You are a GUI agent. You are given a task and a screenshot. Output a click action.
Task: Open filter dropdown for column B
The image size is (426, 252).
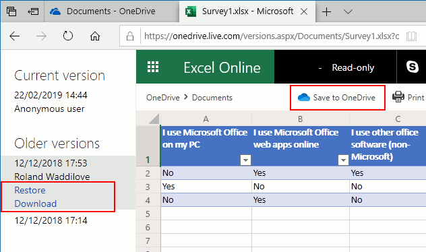pos(343,160)
